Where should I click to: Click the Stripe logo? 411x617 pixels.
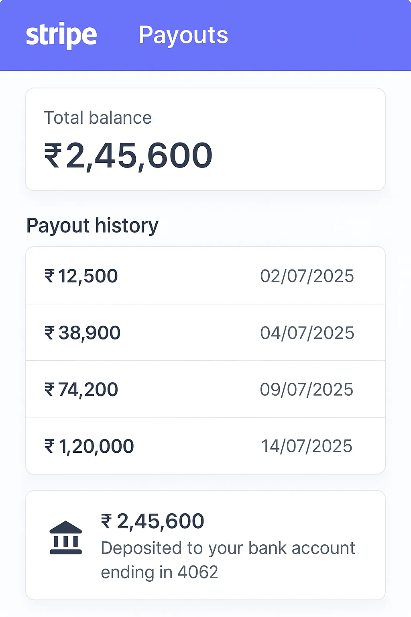[61, 35]
